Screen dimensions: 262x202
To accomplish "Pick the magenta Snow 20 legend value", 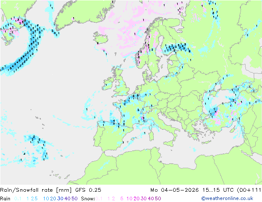I will coord(136,199).
